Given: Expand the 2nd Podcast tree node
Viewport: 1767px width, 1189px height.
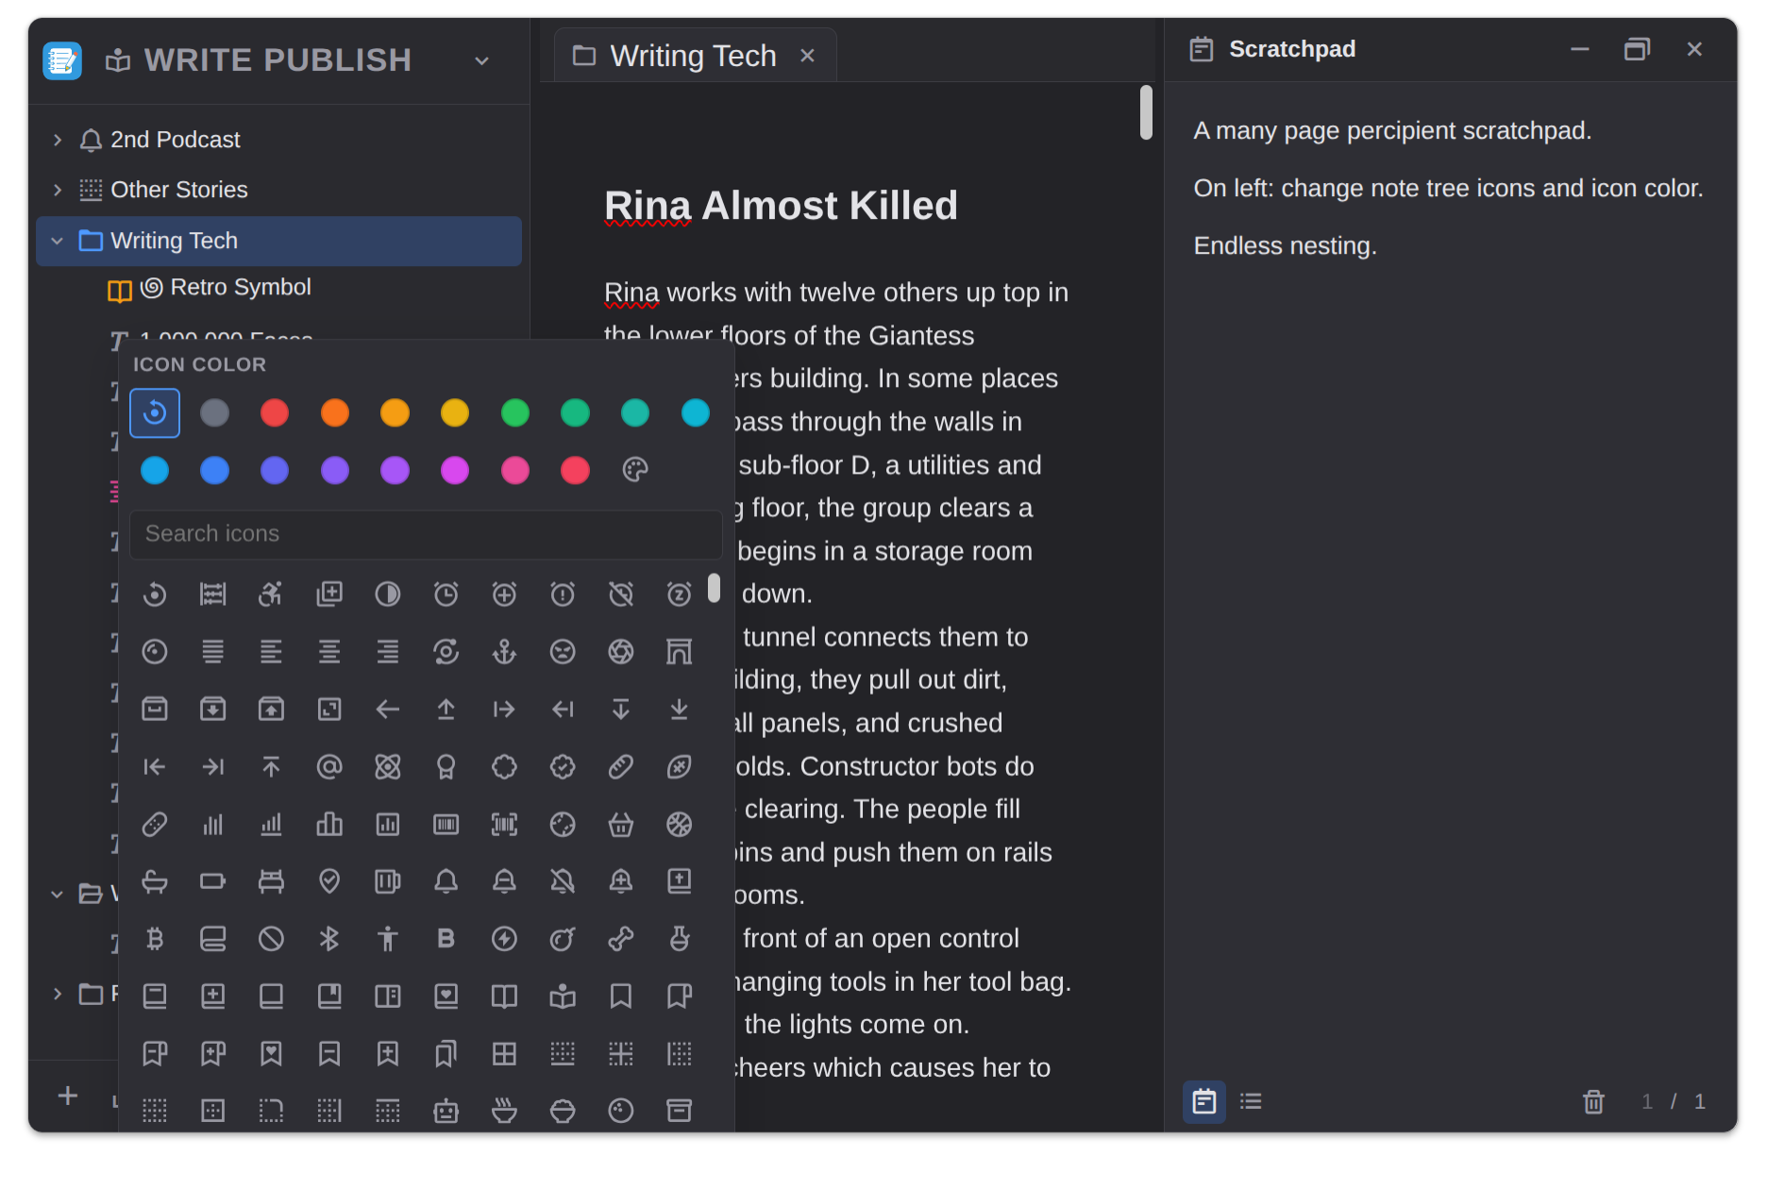Looking at the screenshot, I should (x=58, y=140).
